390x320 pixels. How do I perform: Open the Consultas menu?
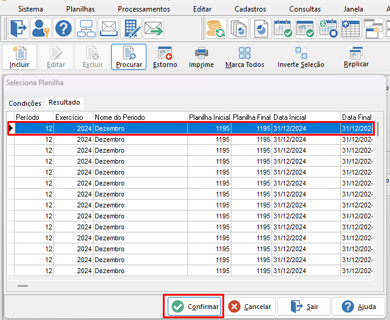click(305, 9)
